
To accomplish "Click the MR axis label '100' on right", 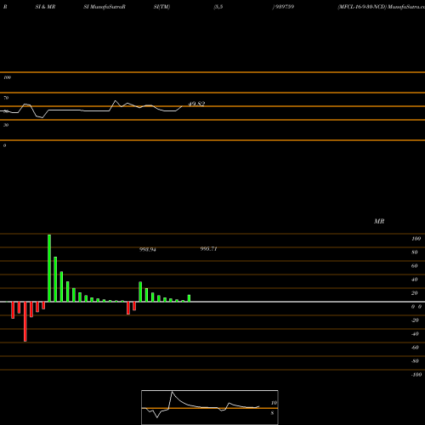I will point(416,239).
